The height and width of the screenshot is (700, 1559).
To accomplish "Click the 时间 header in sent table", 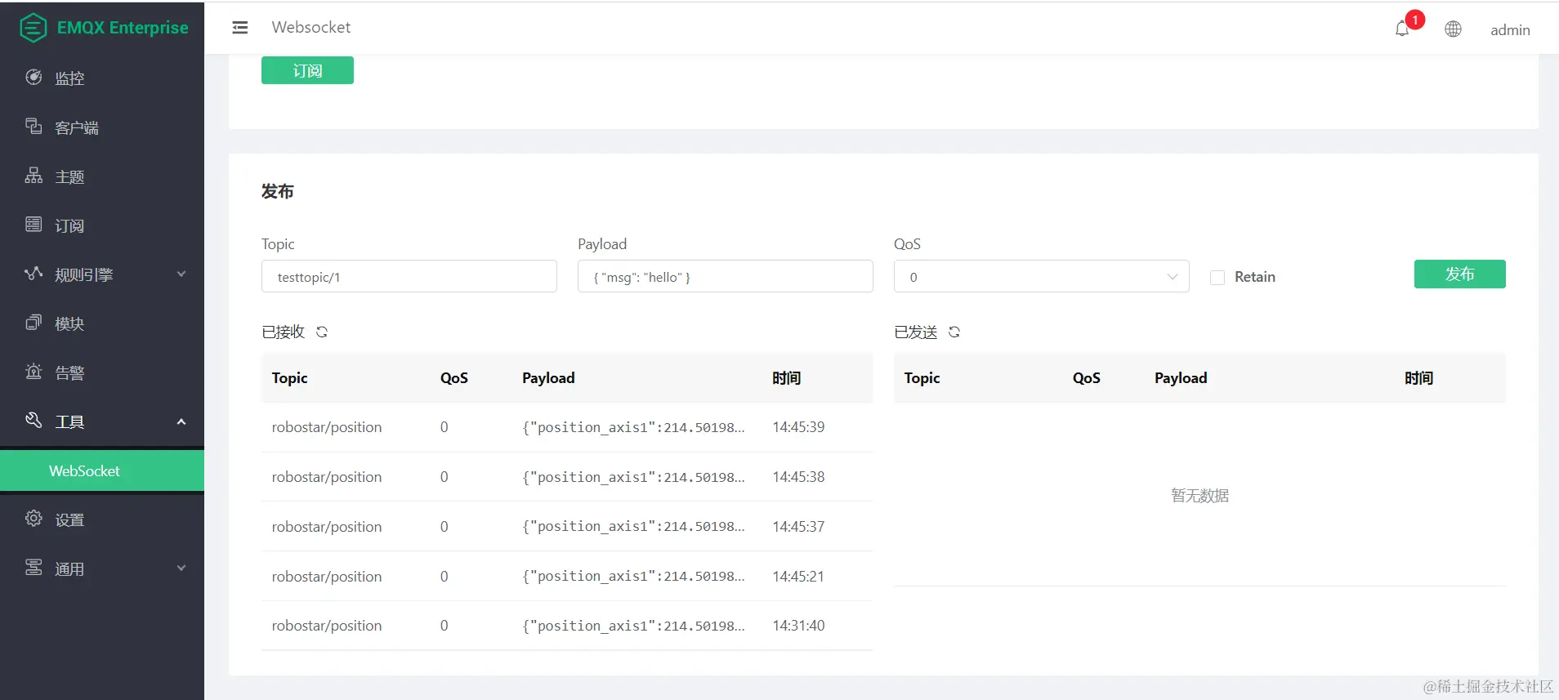I will 1418,377.
